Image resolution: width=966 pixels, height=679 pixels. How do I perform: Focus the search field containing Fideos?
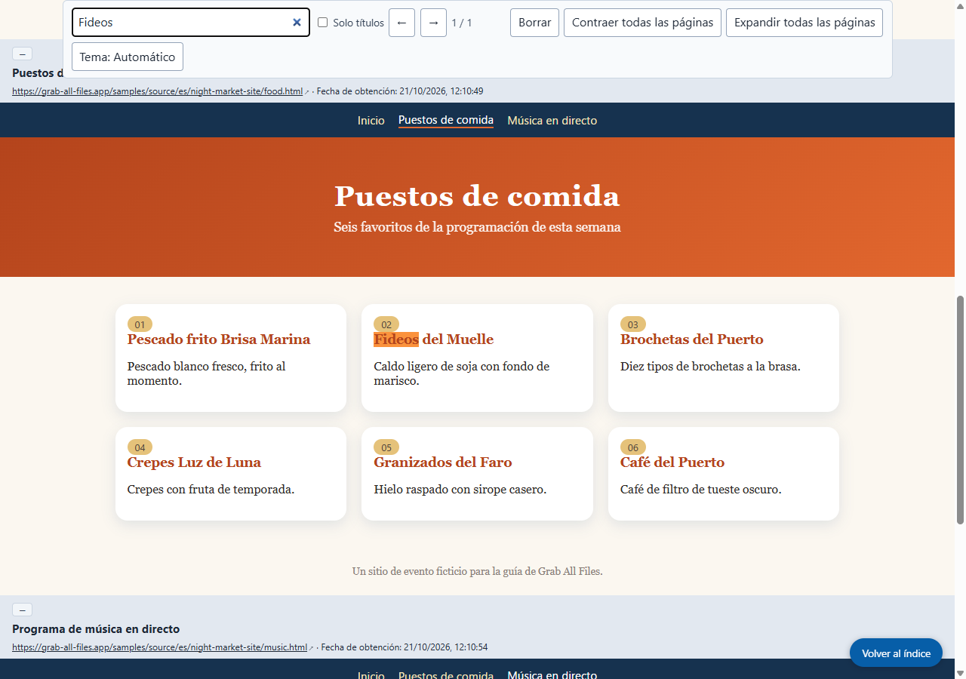tap(191, 23)
